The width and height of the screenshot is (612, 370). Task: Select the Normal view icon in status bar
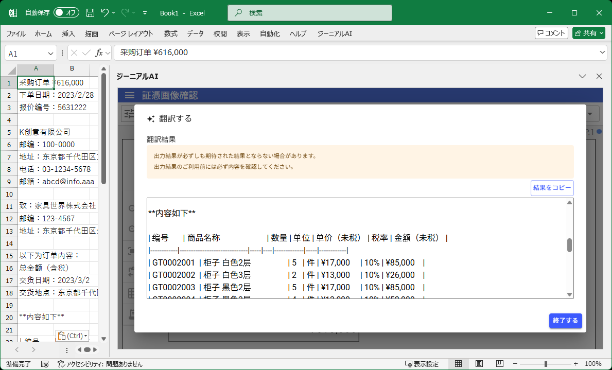[458, 363]
